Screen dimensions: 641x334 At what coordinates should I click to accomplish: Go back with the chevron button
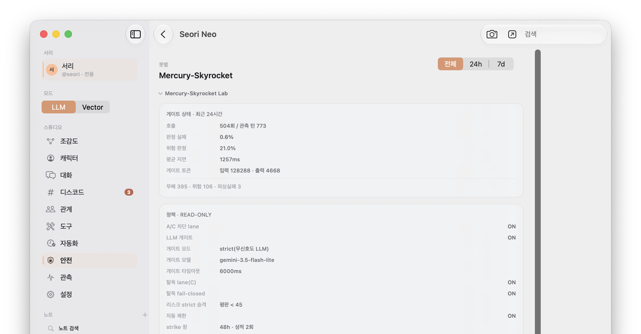click(x=163, y=34)
